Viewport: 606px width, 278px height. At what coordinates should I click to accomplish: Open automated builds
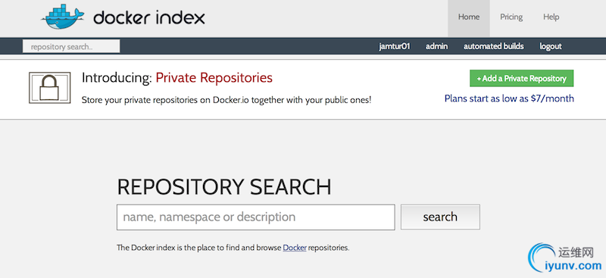[494, 46]
